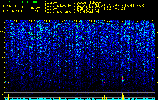
Task: Select the name Masayuki Kobayashi
Action: click(x=90, y=3)
